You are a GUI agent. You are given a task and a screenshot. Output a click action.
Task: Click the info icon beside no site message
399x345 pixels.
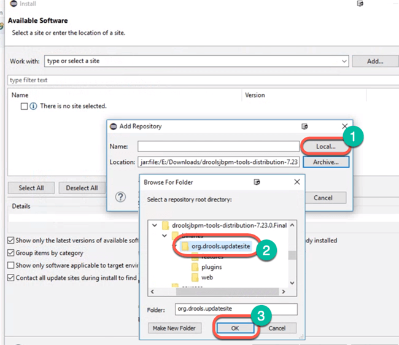pyautogui.click(x=33, y=106)
